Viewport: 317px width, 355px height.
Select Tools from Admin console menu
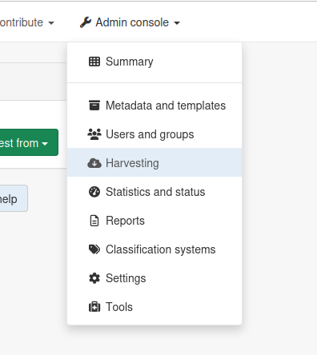[154, 307]
